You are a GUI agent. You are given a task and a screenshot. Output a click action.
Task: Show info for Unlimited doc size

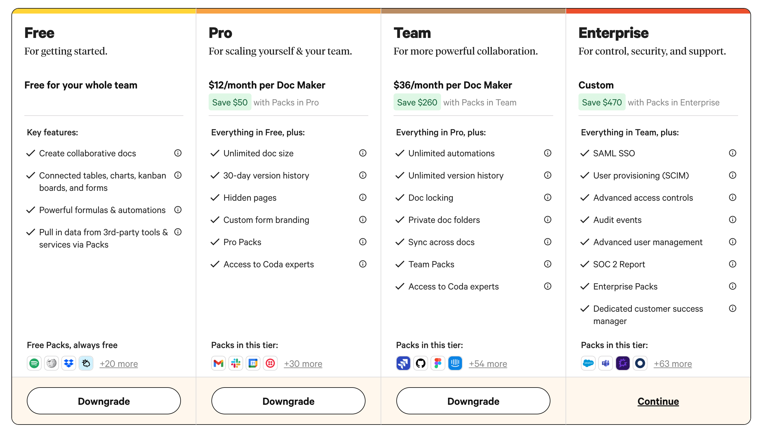click(x=363, y=153)
